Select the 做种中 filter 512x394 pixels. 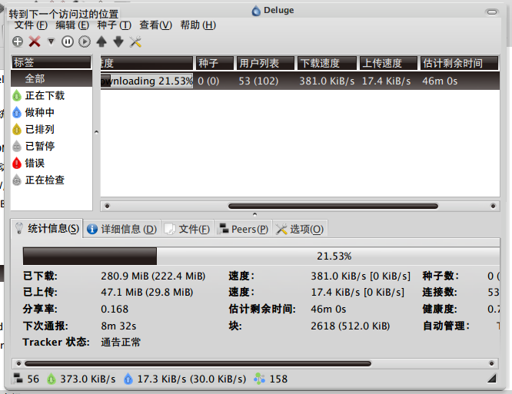coord(52,113)
